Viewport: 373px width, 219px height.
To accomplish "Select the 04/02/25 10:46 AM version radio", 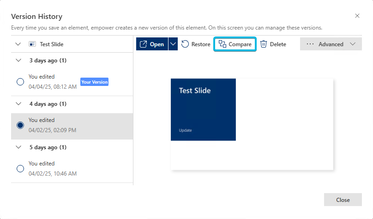I will pyautogui.click(x=20, y=169).
